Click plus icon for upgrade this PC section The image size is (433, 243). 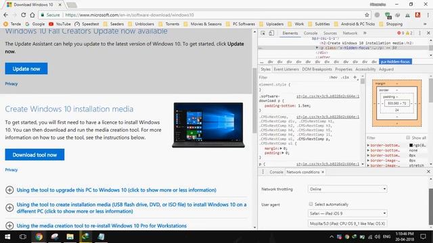point(9,190)
